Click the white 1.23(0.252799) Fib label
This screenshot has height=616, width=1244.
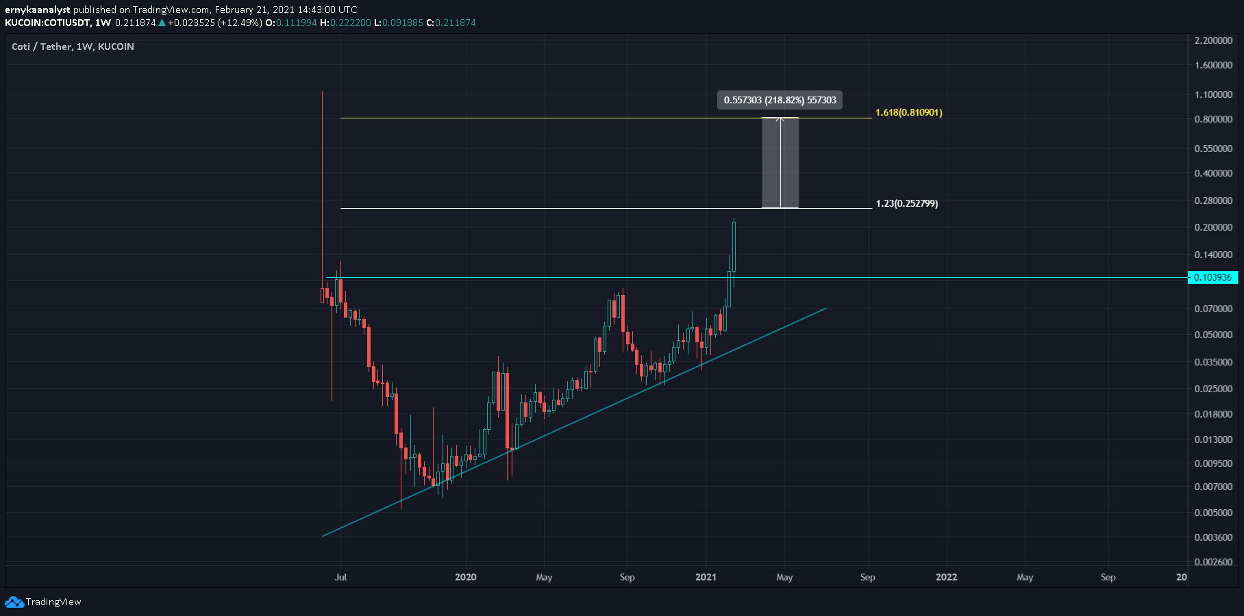click(x=906, y=203)
